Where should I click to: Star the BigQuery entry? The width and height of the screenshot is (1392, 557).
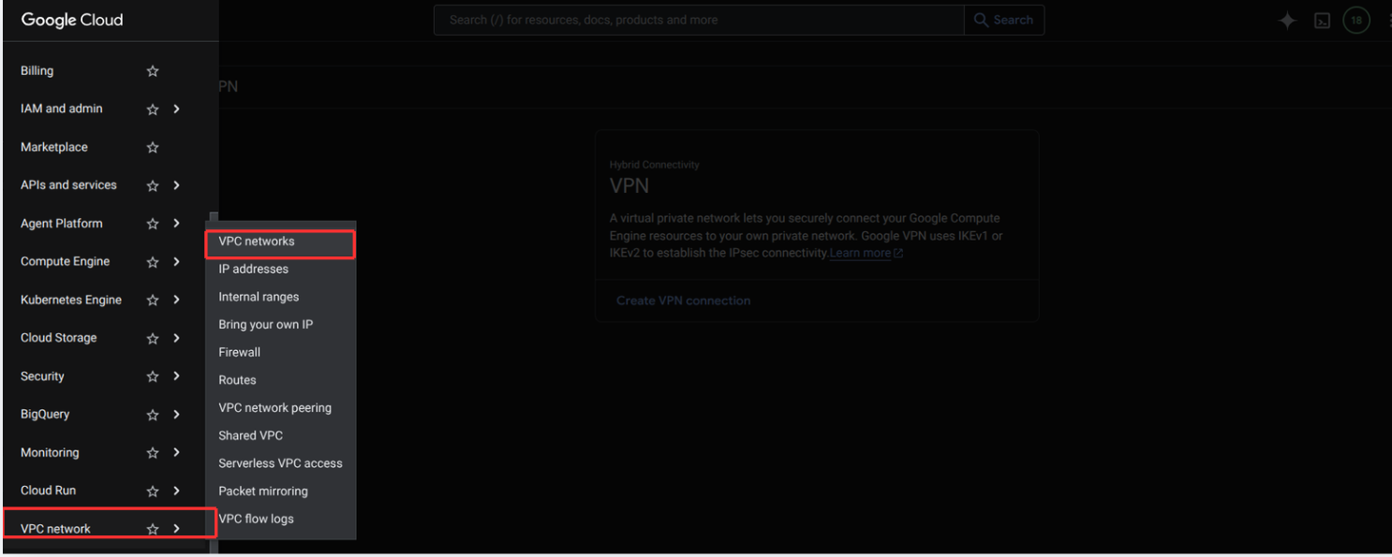pyautogui.click(x=153, y=415)
